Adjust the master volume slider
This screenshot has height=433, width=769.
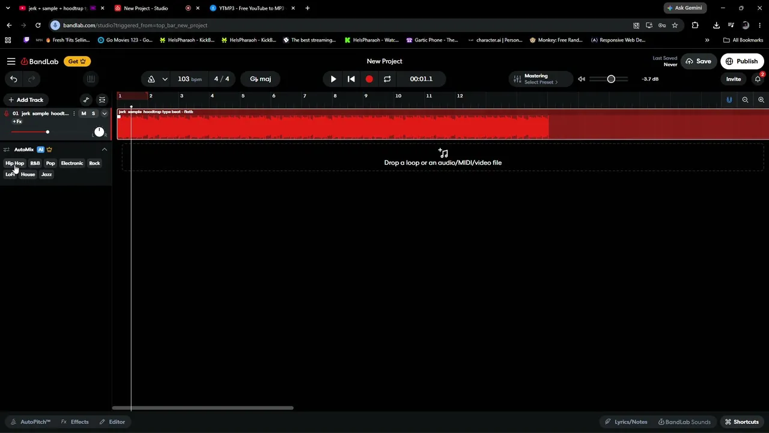(x=609, y=79)
